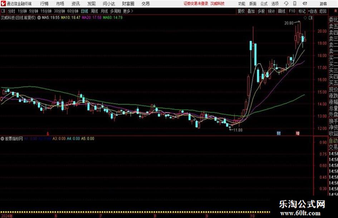The width and height of the screenshot is (338, 218).
Task: Expand the 更多 periods menu
Action: [x=128, y=11]
